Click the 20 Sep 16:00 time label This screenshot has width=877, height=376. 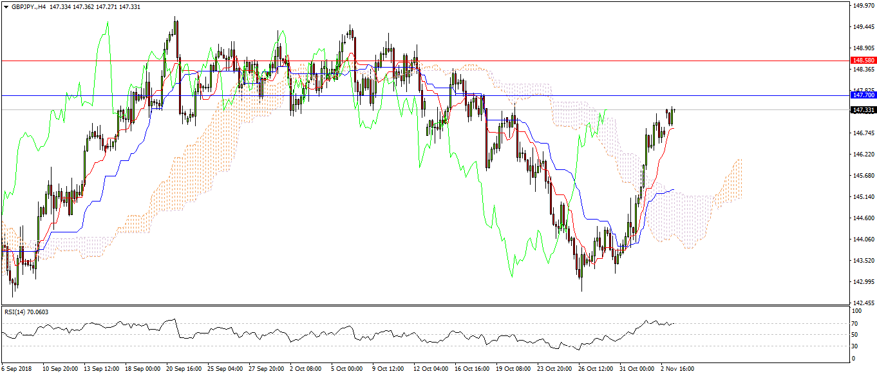point(184,370)
